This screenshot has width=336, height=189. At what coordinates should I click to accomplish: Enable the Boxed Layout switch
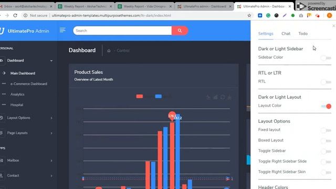coord(326,141)
